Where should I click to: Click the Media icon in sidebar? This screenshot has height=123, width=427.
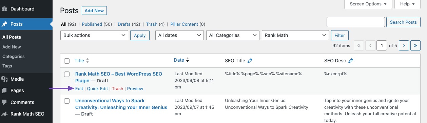pos(4,79)
